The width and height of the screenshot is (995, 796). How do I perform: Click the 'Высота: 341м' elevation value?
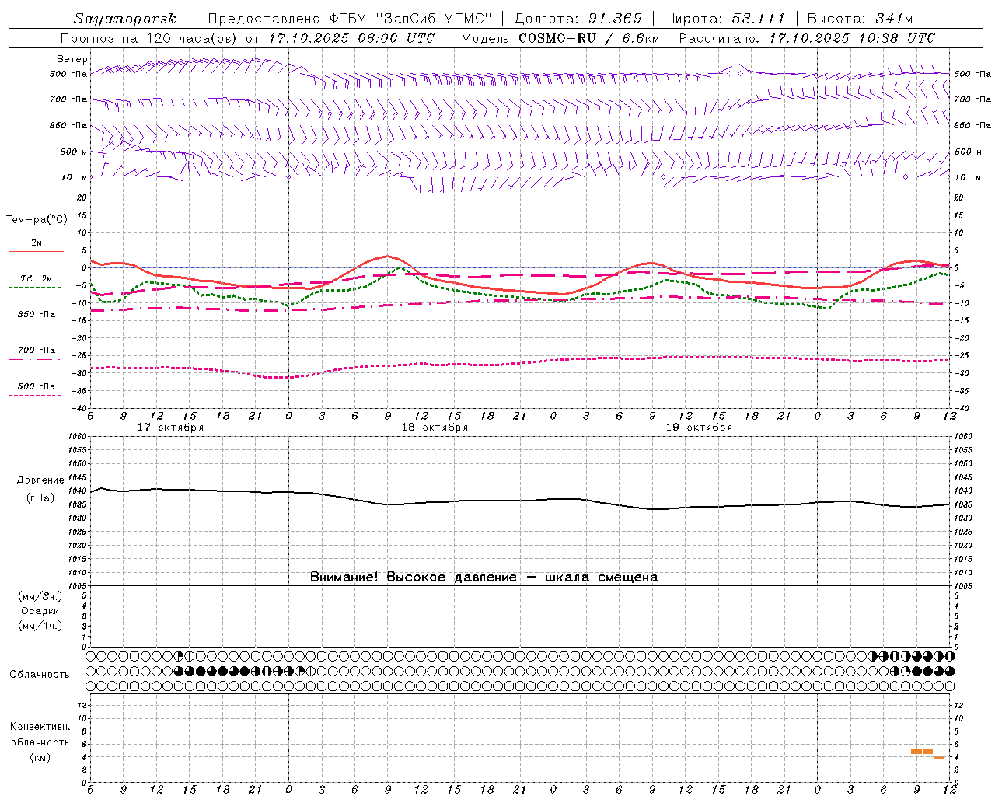(x=860, y=19)
